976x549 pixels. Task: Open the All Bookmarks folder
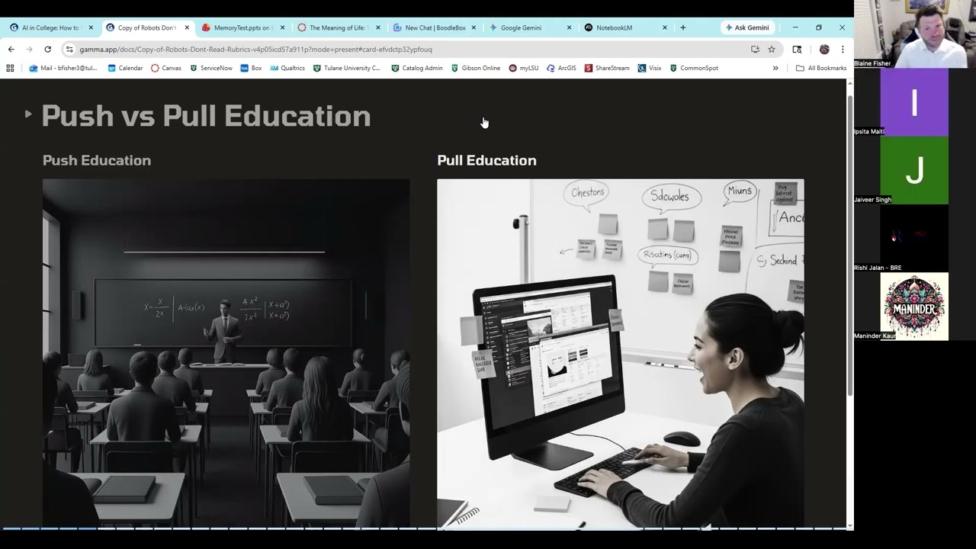pyautogui.click(x=821, y=68)
